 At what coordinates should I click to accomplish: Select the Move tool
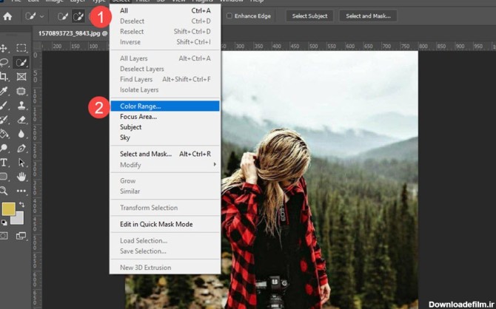[4, 48]
